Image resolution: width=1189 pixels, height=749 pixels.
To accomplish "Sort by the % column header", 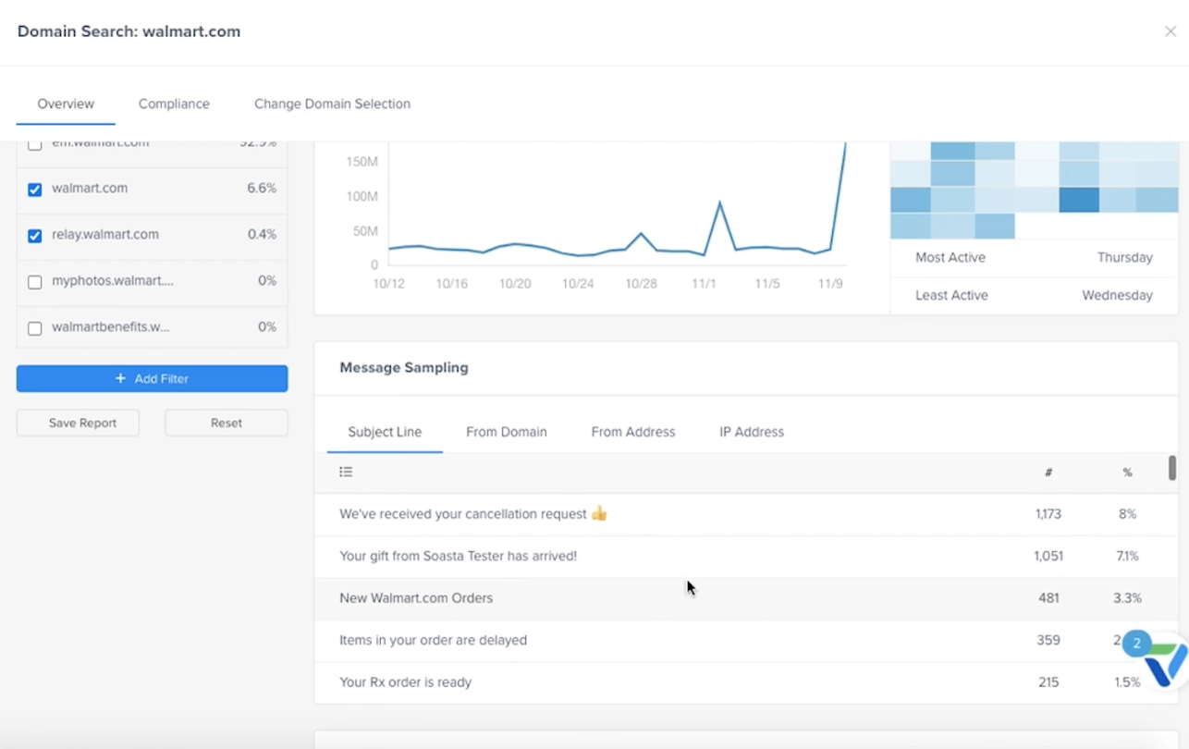I will 1127,473.
